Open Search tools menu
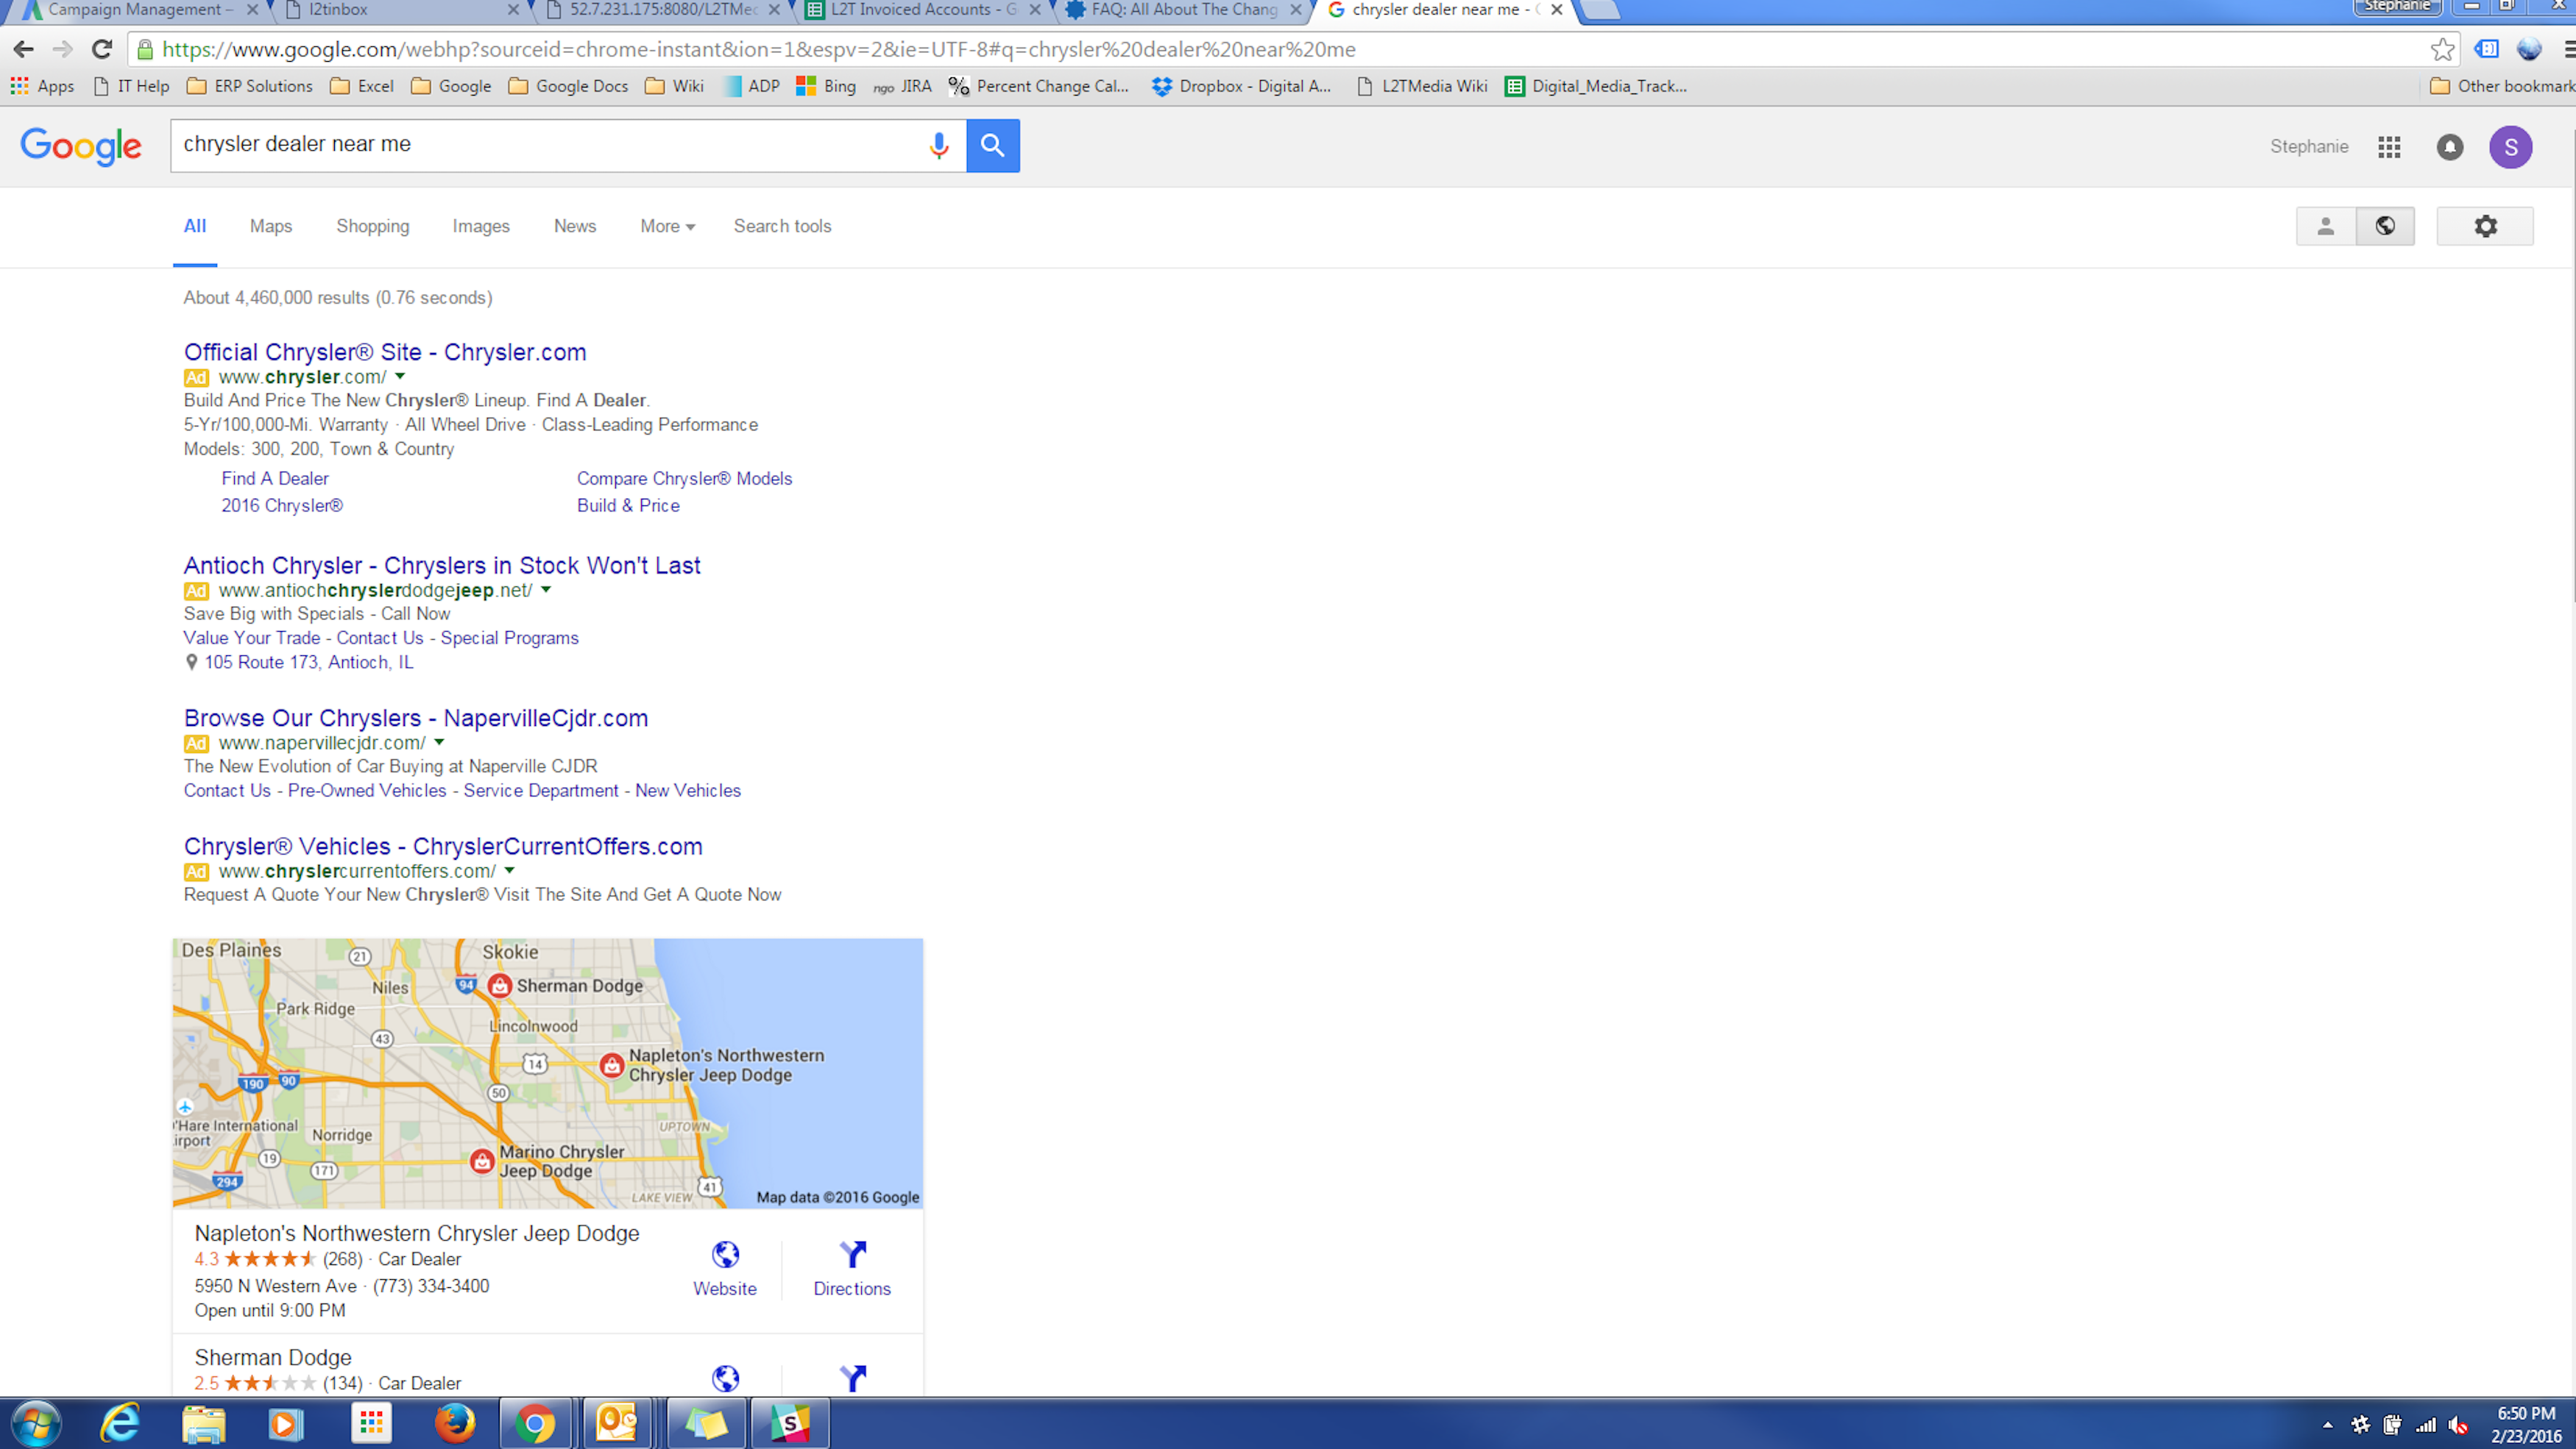Screen dimensions: 2576x1449 [782, 226]
